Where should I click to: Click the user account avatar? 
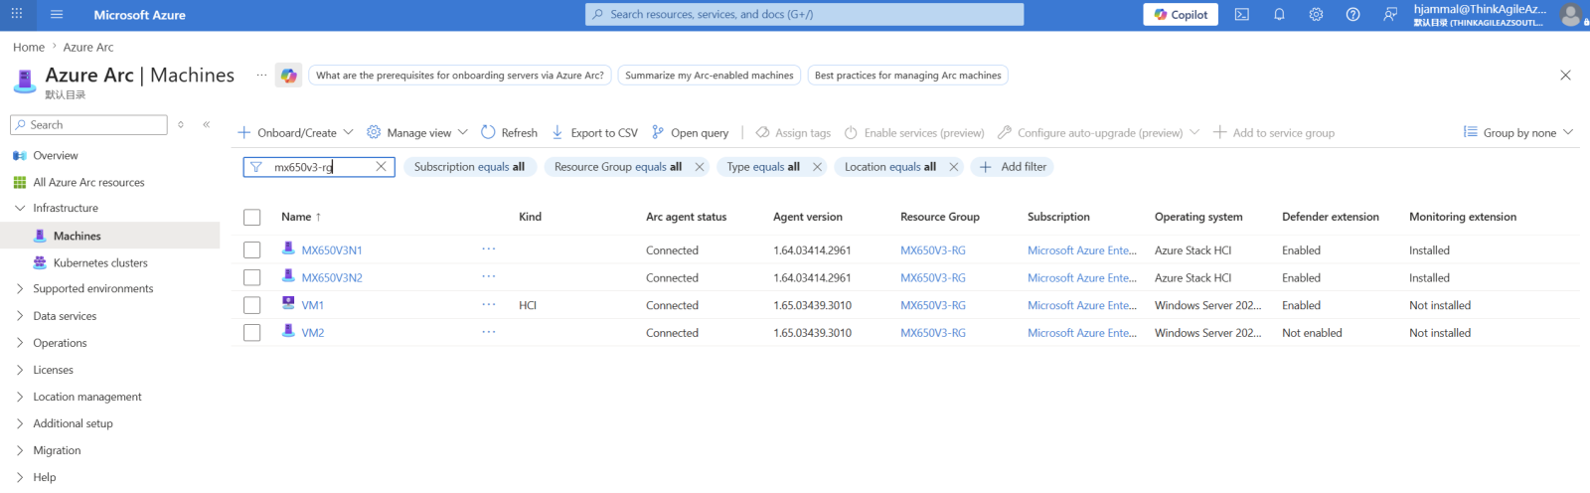tap(1571, 14)
